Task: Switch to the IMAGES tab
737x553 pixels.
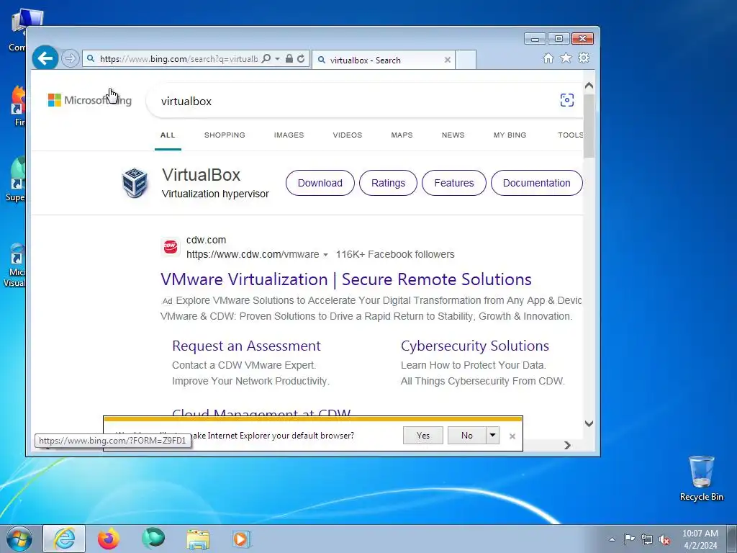Action: click(x=289, y=135)
